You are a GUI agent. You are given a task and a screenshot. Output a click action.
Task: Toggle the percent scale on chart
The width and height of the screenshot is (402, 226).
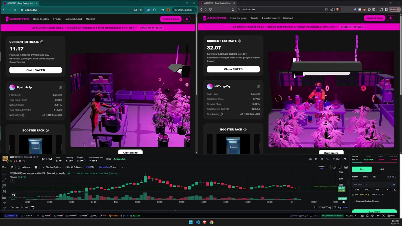[x=335, y=207]
